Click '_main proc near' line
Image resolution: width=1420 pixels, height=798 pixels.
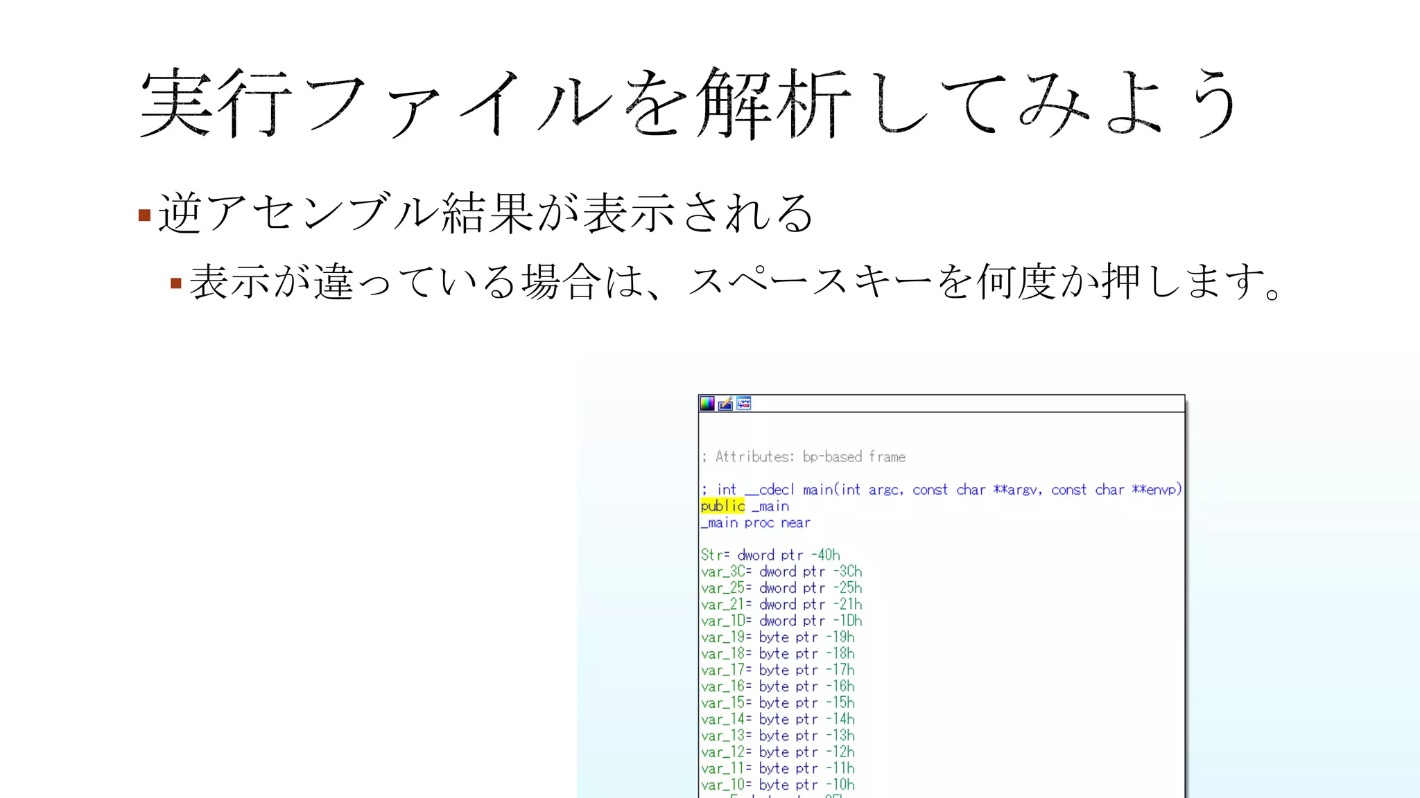tap(755, 523)
